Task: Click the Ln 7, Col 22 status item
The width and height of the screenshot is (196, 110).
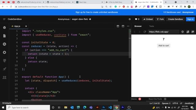Action: [154, 103]
